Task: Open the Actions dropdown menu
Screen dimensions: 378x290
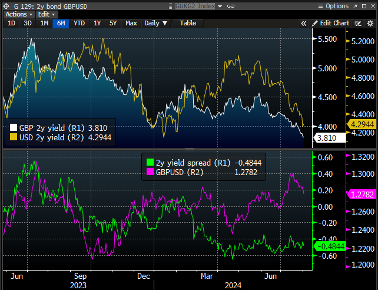Action: 19,14
